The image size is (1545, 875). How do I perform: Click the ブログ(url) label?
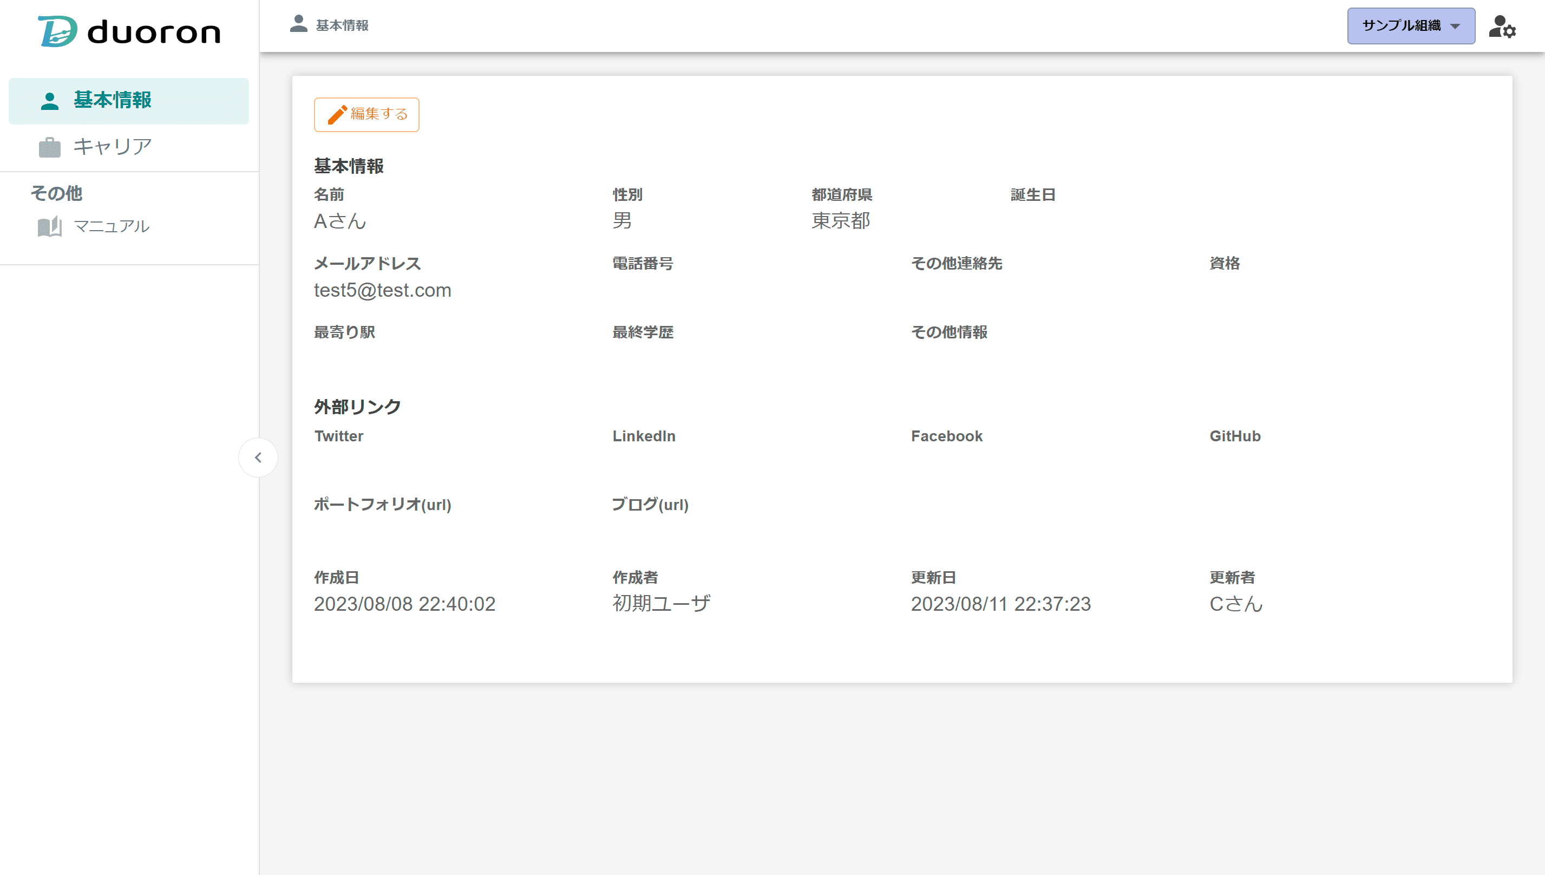coord(651,505)
